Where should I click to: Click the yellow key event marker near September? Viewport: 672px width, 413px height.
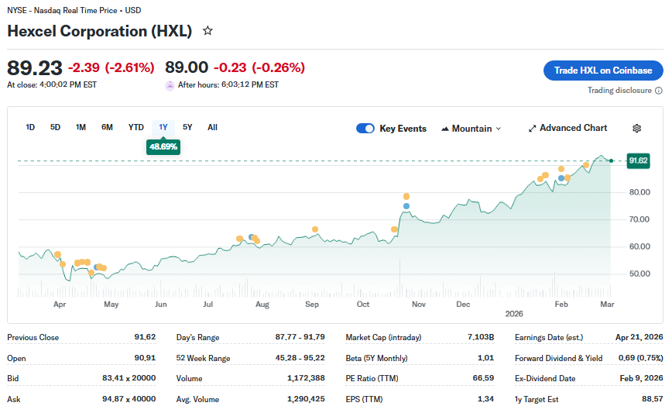pos(315,229)
